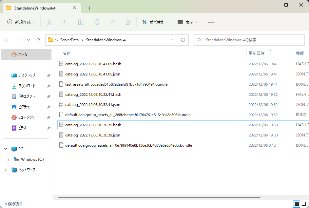Click the 9 個の項目 status text
Viewport: 309px width, 208px height.
point(14,204)
